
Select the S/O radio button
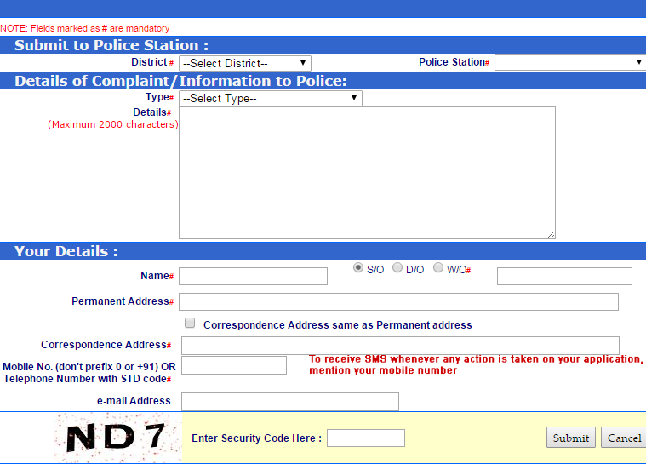tap(358, 268)
